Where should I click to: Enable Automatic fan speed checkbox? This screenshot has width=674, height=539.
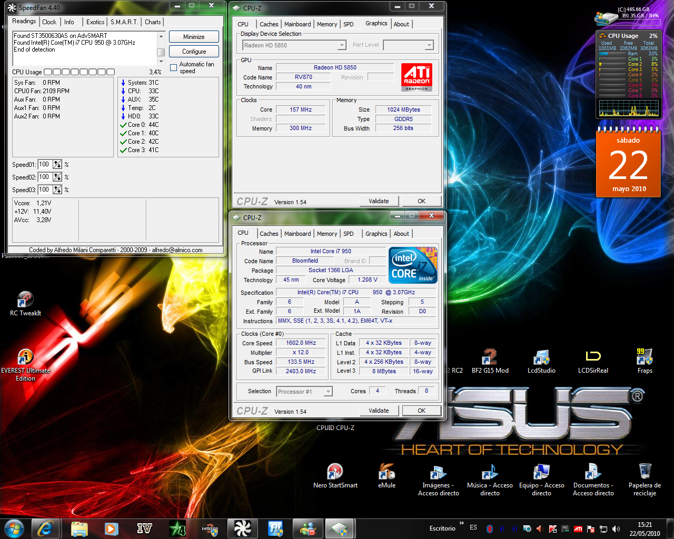pyautogui.click(x=174, y=67)
